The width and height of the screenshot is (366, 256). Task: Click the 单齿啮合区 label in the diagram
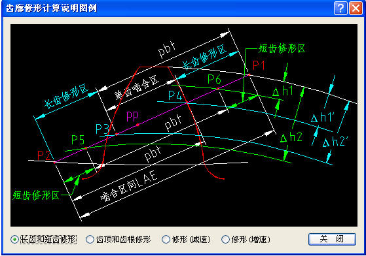click(x=137, y=88)
